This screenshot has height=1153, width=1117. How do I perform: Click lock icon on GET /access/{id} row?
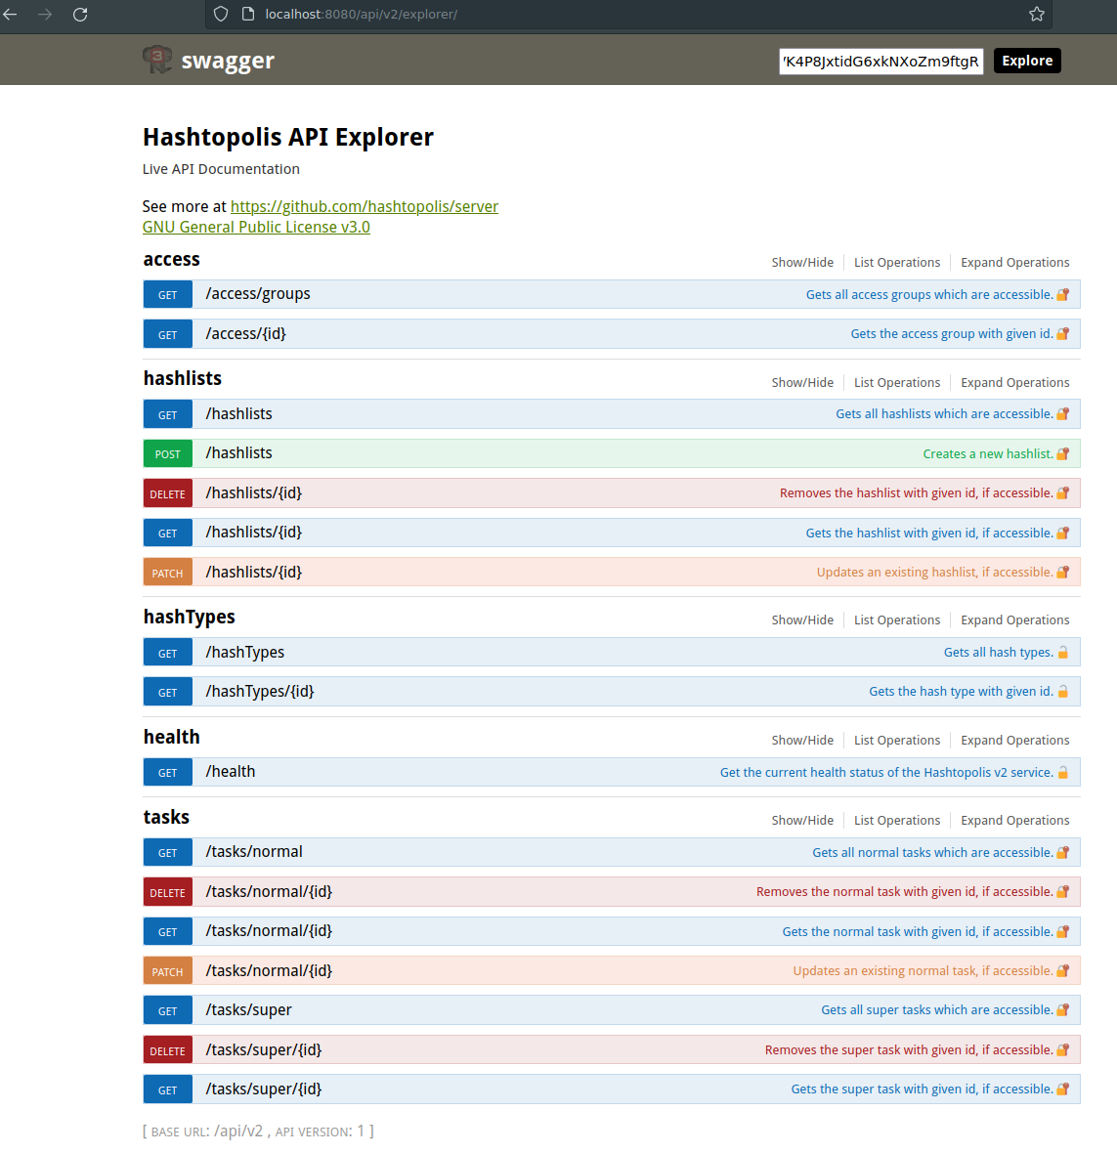pyautogui.click(x=1062, y=334)
